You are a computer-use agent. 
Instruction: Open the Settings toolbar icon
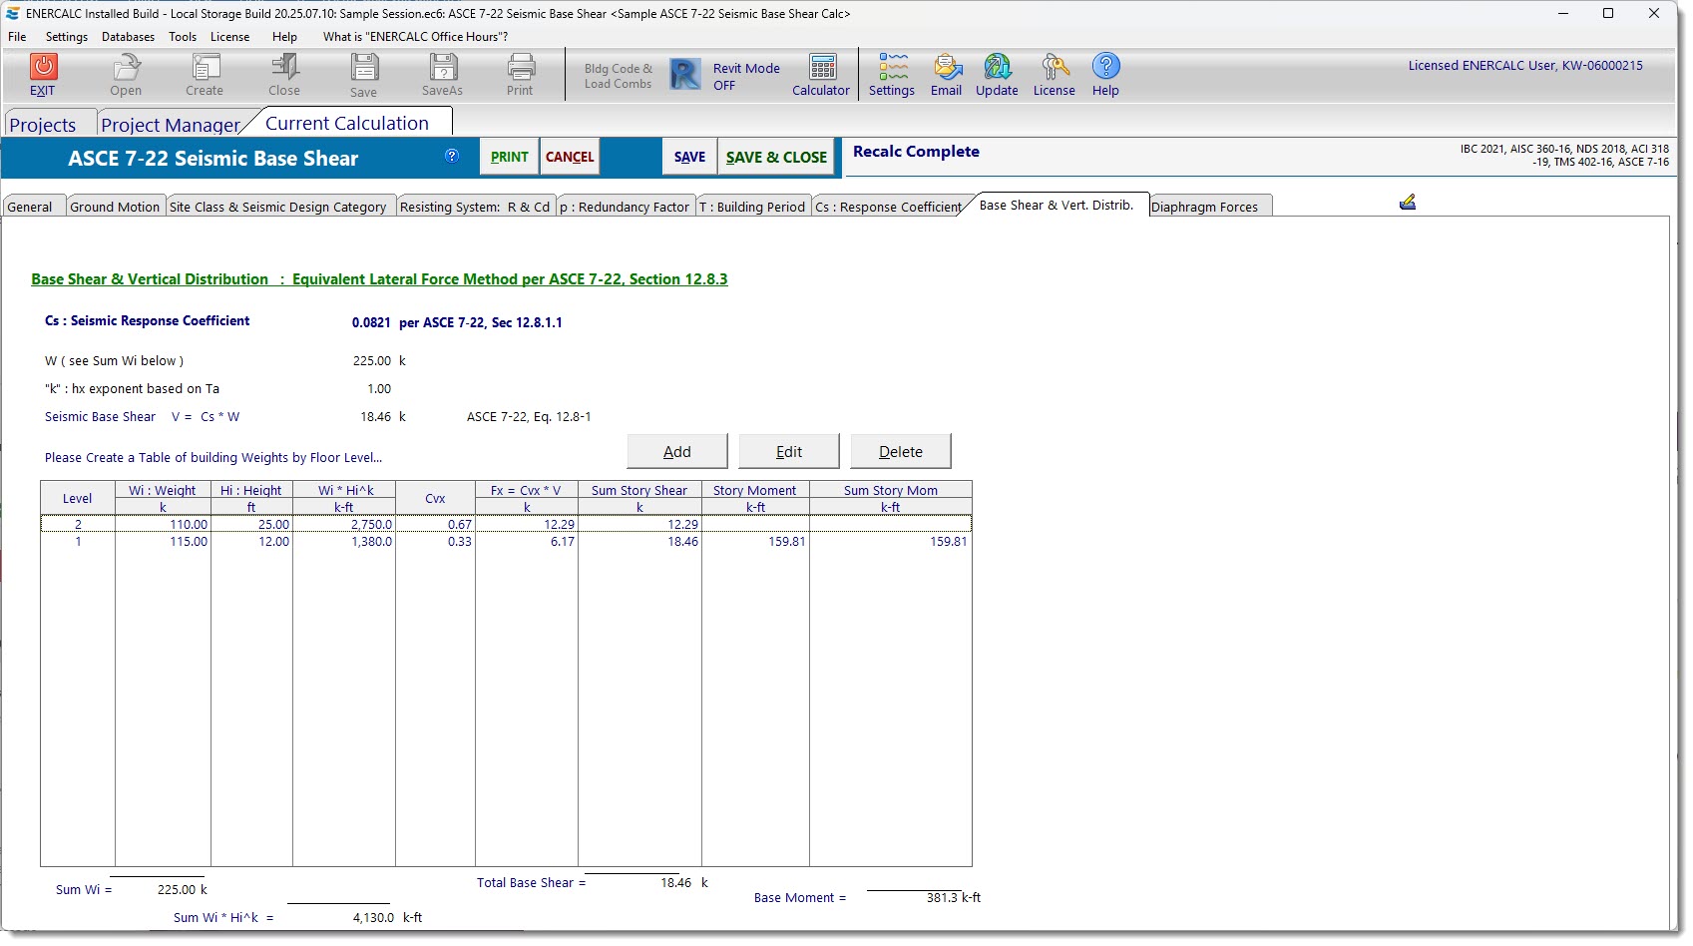click(x=892, y=67)
